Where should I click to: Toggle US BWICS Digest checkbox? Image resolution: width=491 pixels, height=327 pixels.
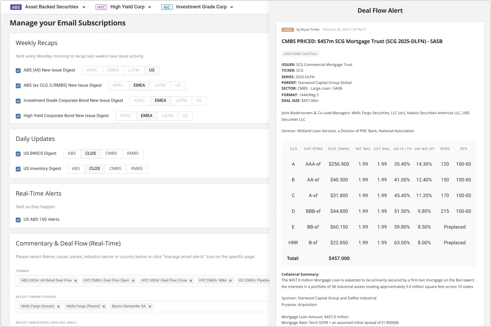point(18,154)
